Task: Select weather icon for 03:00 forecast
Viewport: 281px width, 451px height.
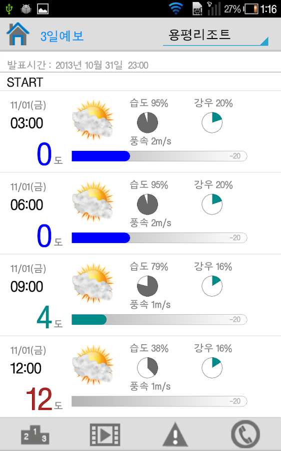Action: (x=92, y=120)
